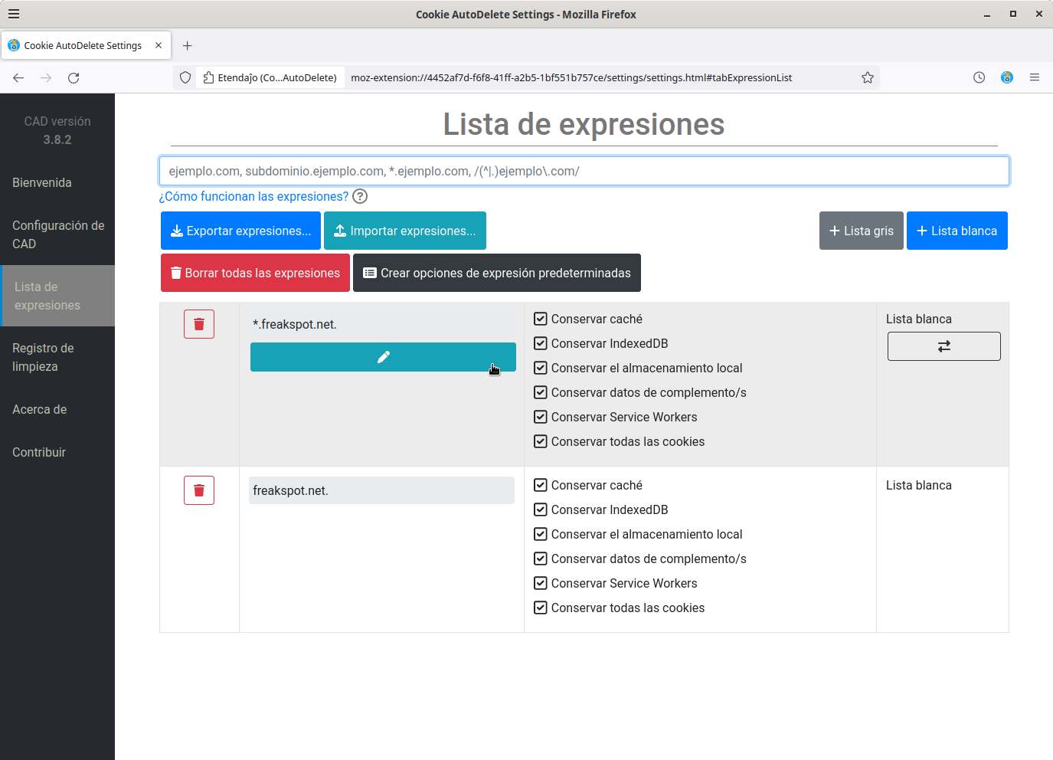This screenshot has height=760, width=1053.
Task: Delete the *.freakspot.net. expression with trash icon
Action: point(198,324)
